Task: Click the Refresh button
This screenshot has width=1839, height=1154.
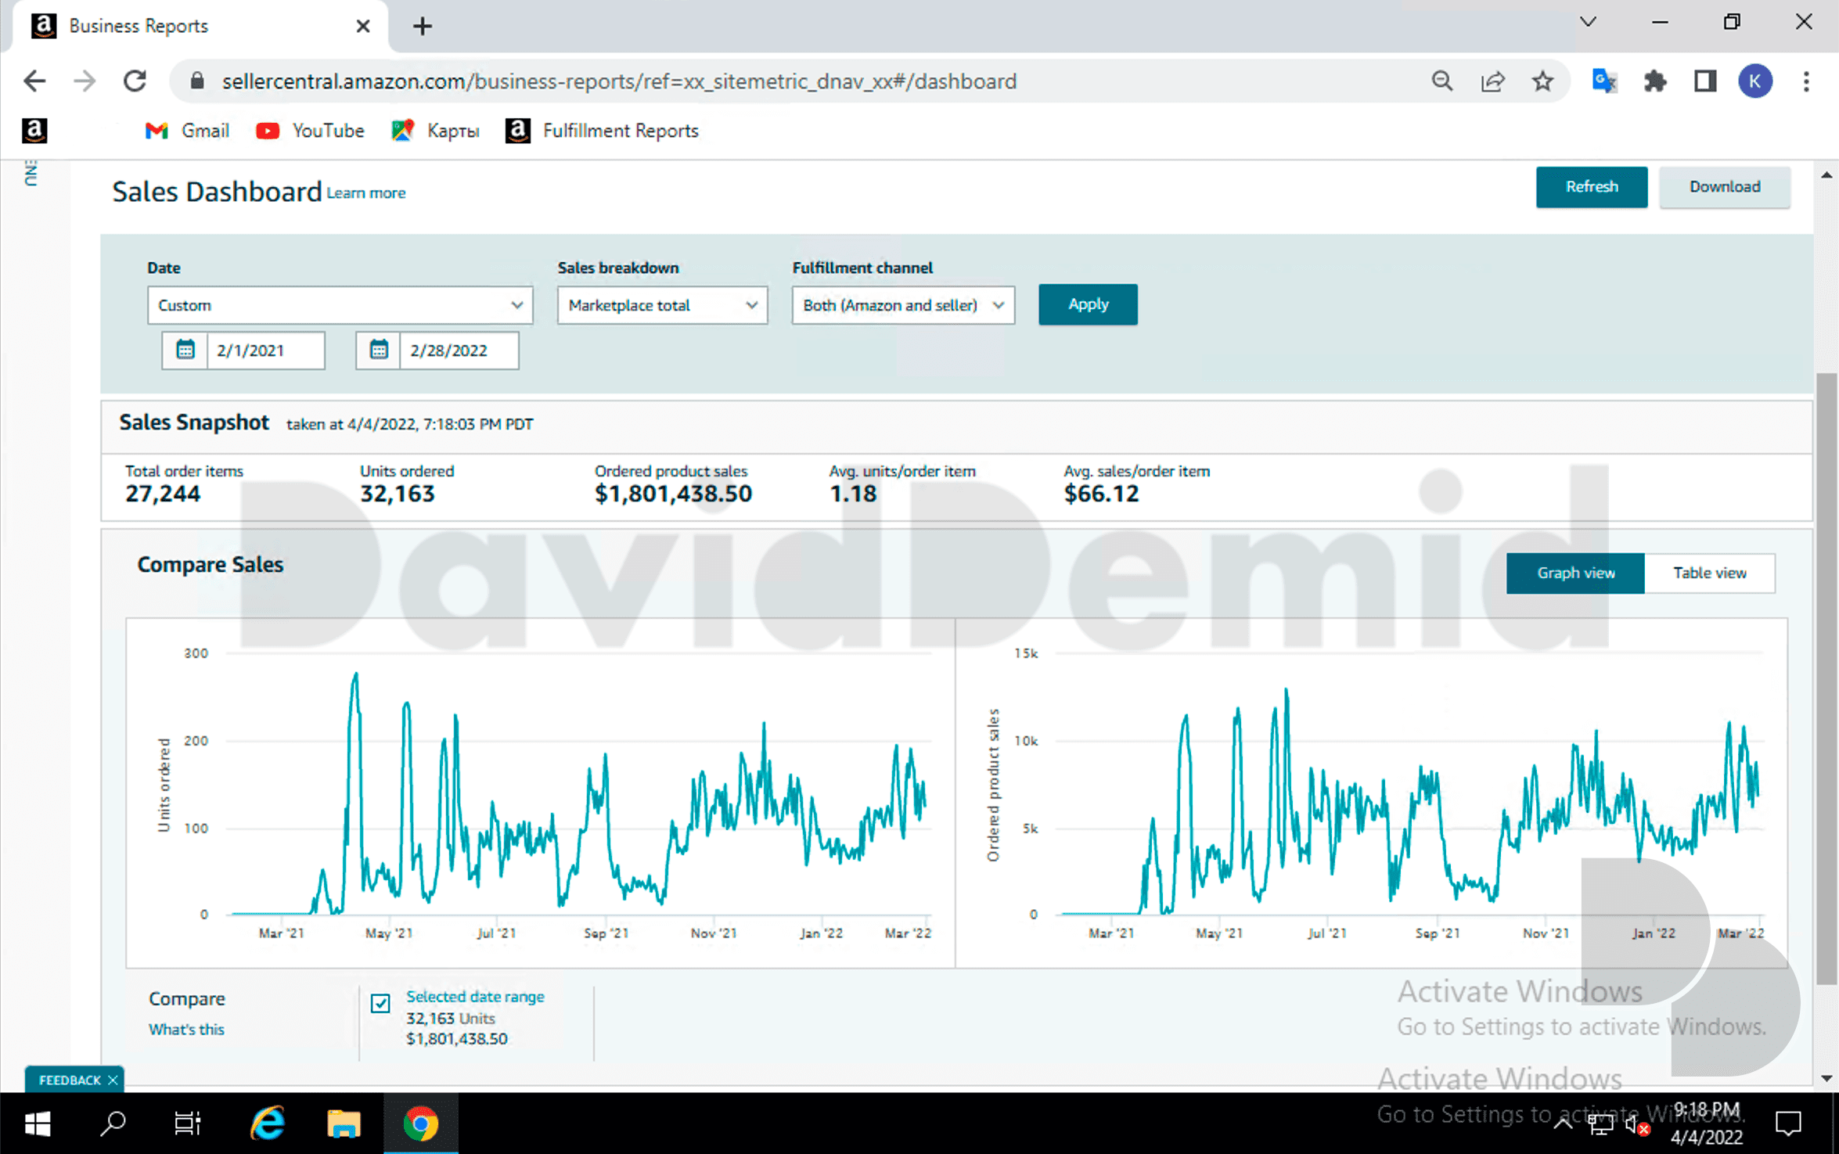Action: (x=1591, y=187)
